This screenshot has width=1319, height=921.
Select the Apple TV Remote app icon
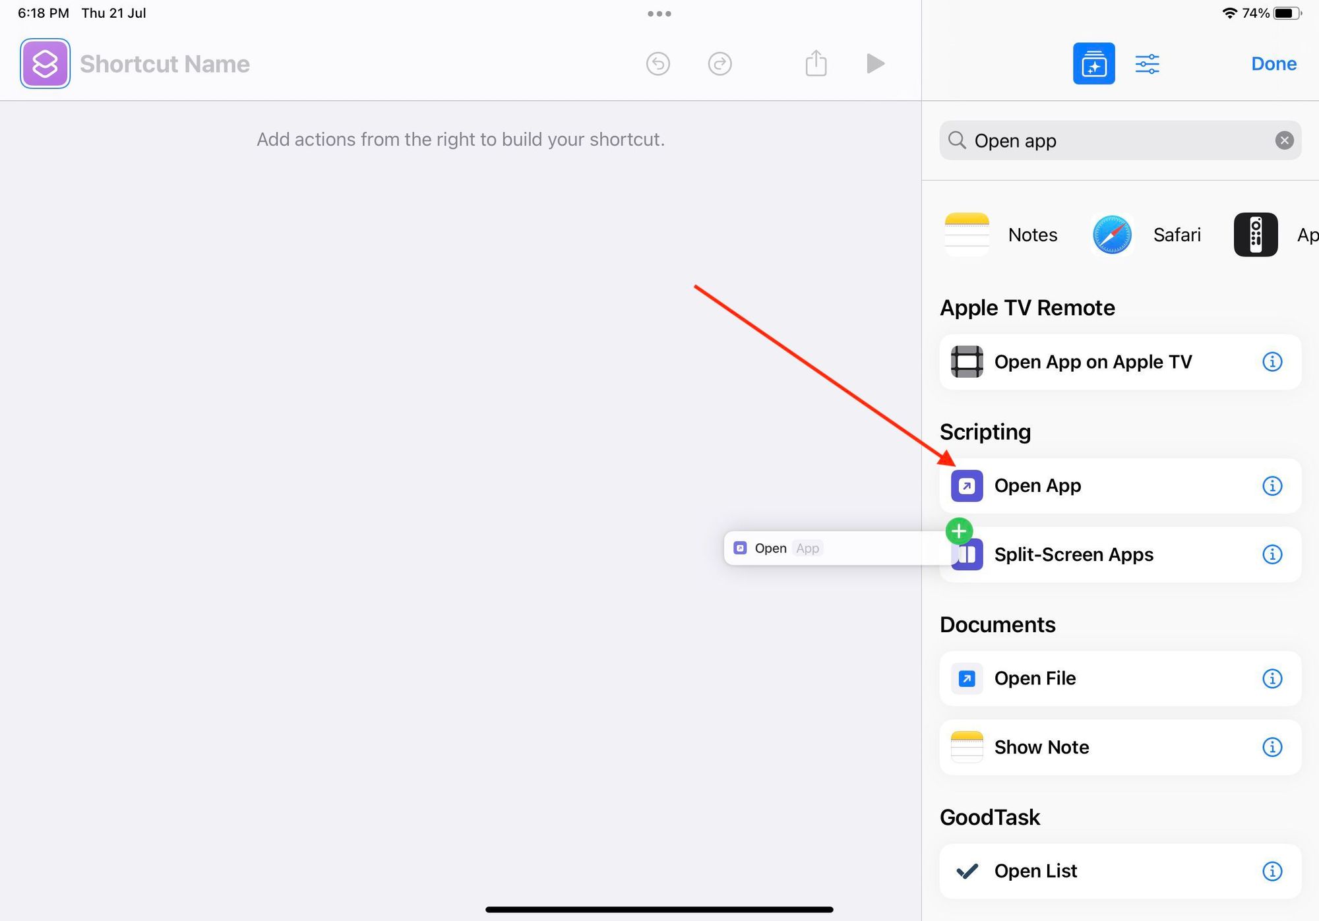[x=1255, y=235]
